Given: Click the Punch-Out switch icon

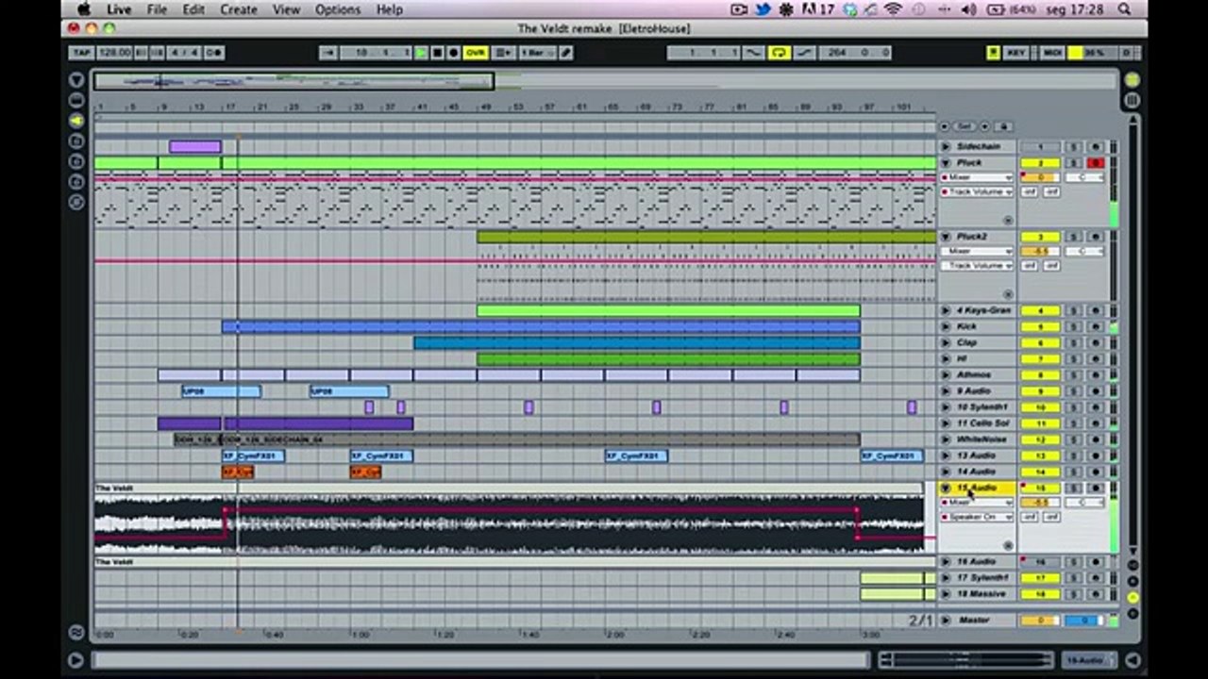Looking at the screenshot, I should (804, 53).
